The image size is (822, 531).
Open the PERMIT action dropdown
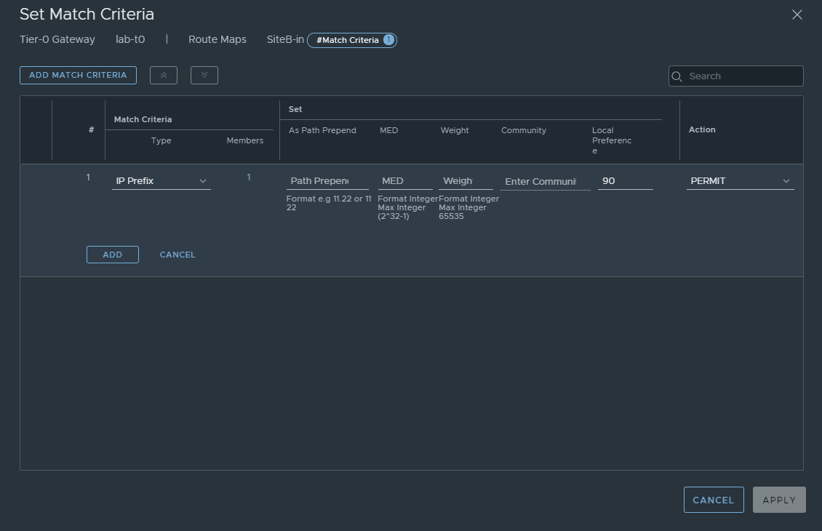coord(741,181)
